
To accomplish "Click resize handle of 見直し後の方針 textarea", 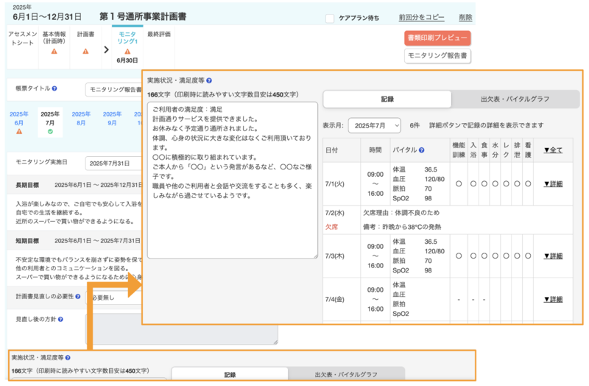I will (275, 342).
